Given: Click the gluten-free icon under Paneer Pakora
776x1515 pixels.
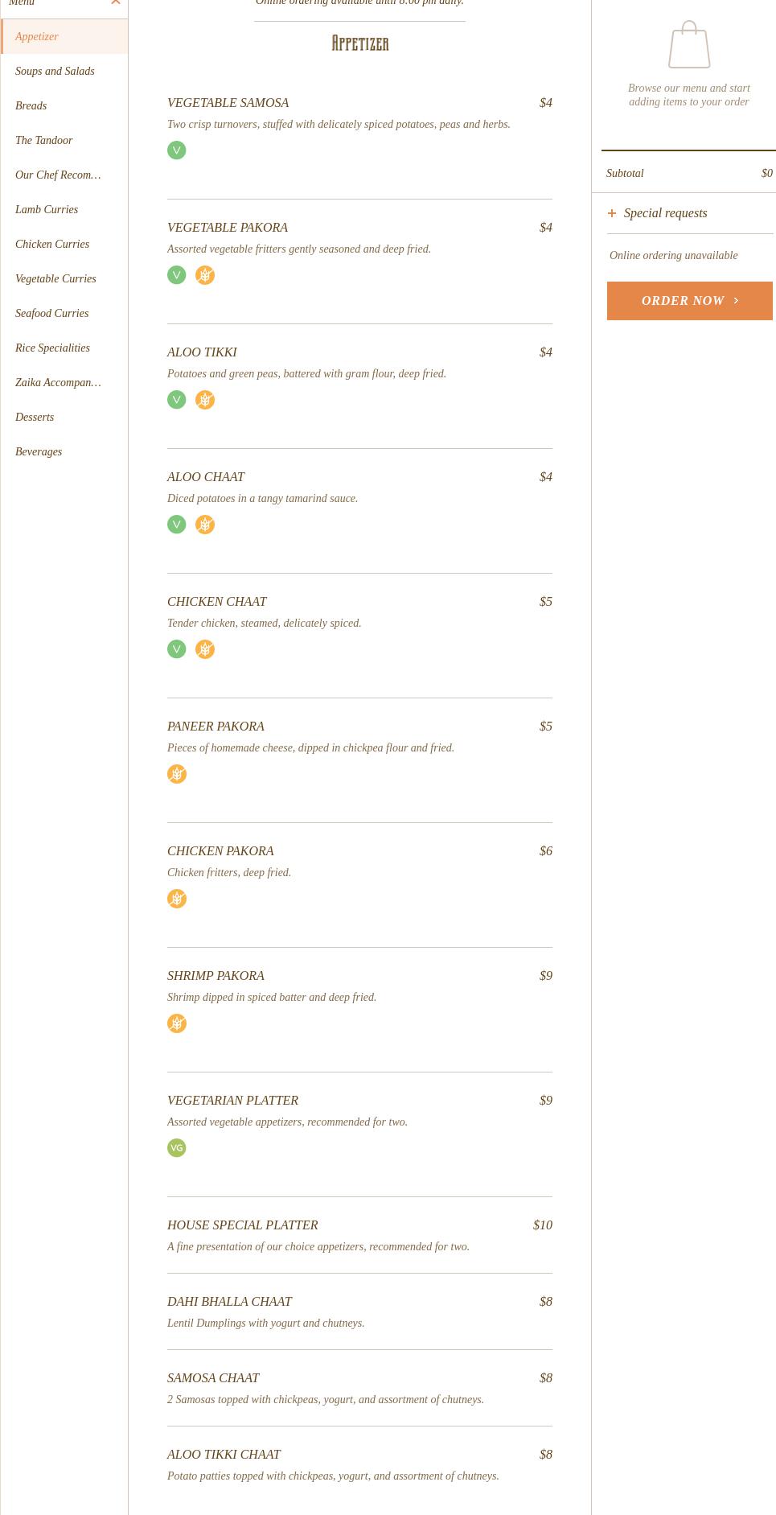Looking at the screenshot, I should pos(176,774).
